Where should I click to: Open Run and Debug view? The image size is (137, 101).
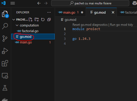[5, 51]
